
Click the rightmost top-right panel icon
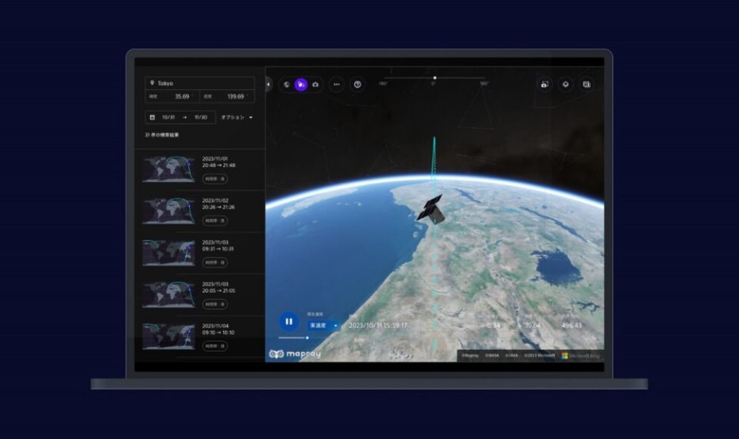pyautogui.click(x=586, y=84)
